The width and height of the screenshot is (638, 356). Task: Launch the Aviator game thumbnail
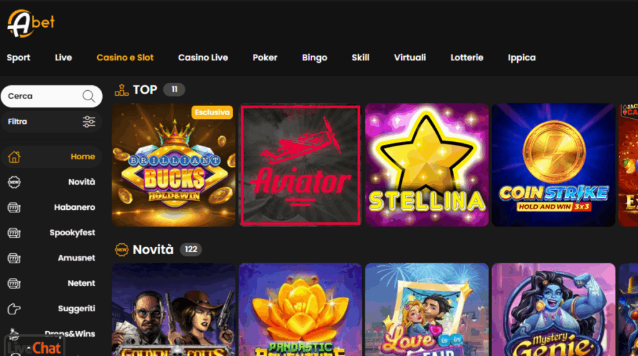[x=300, y=165]
